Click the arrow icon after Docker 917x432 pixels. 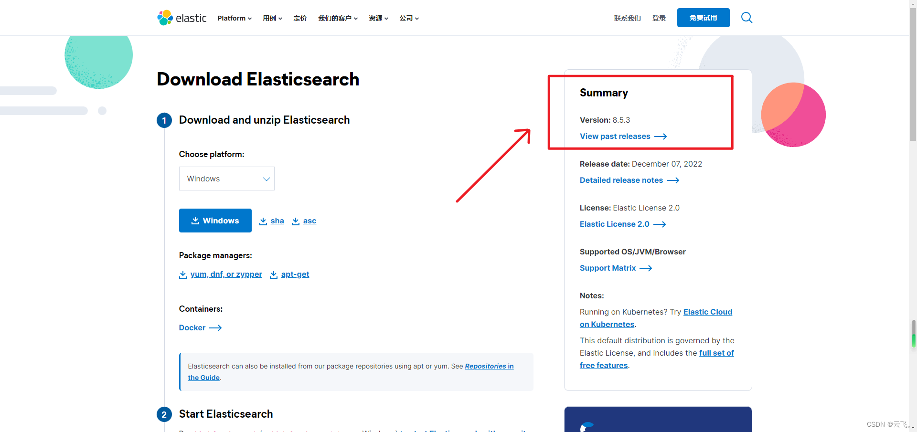click(216, 328)
